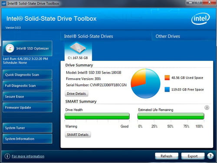
Task: Follow the For more information link
Action: click(x=28, y=156)
